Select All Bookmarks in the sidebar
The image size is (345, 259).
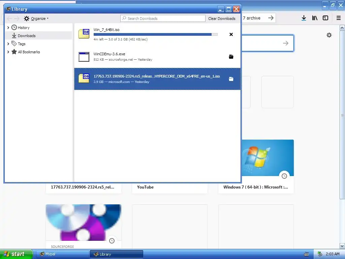[x=29, y=52]
